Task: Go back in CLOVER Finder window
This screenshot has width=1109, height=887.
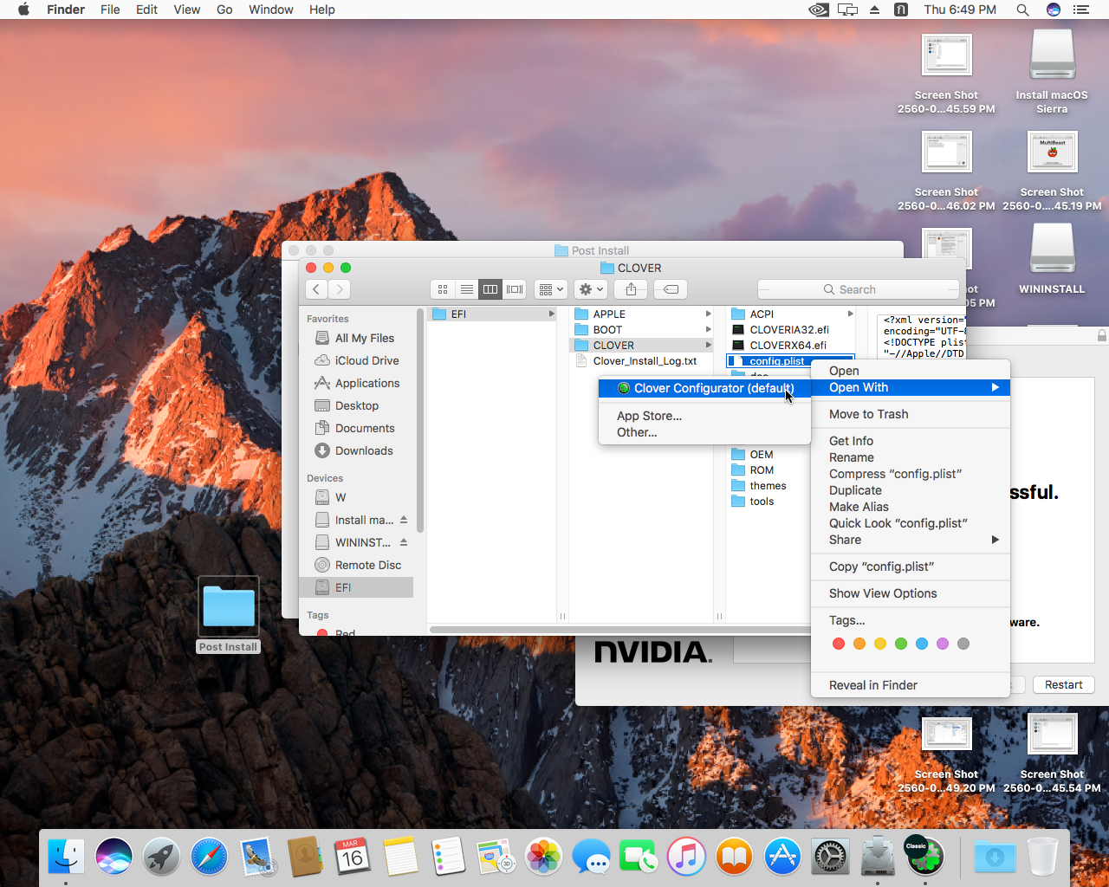Action: (x=316, y=289)
